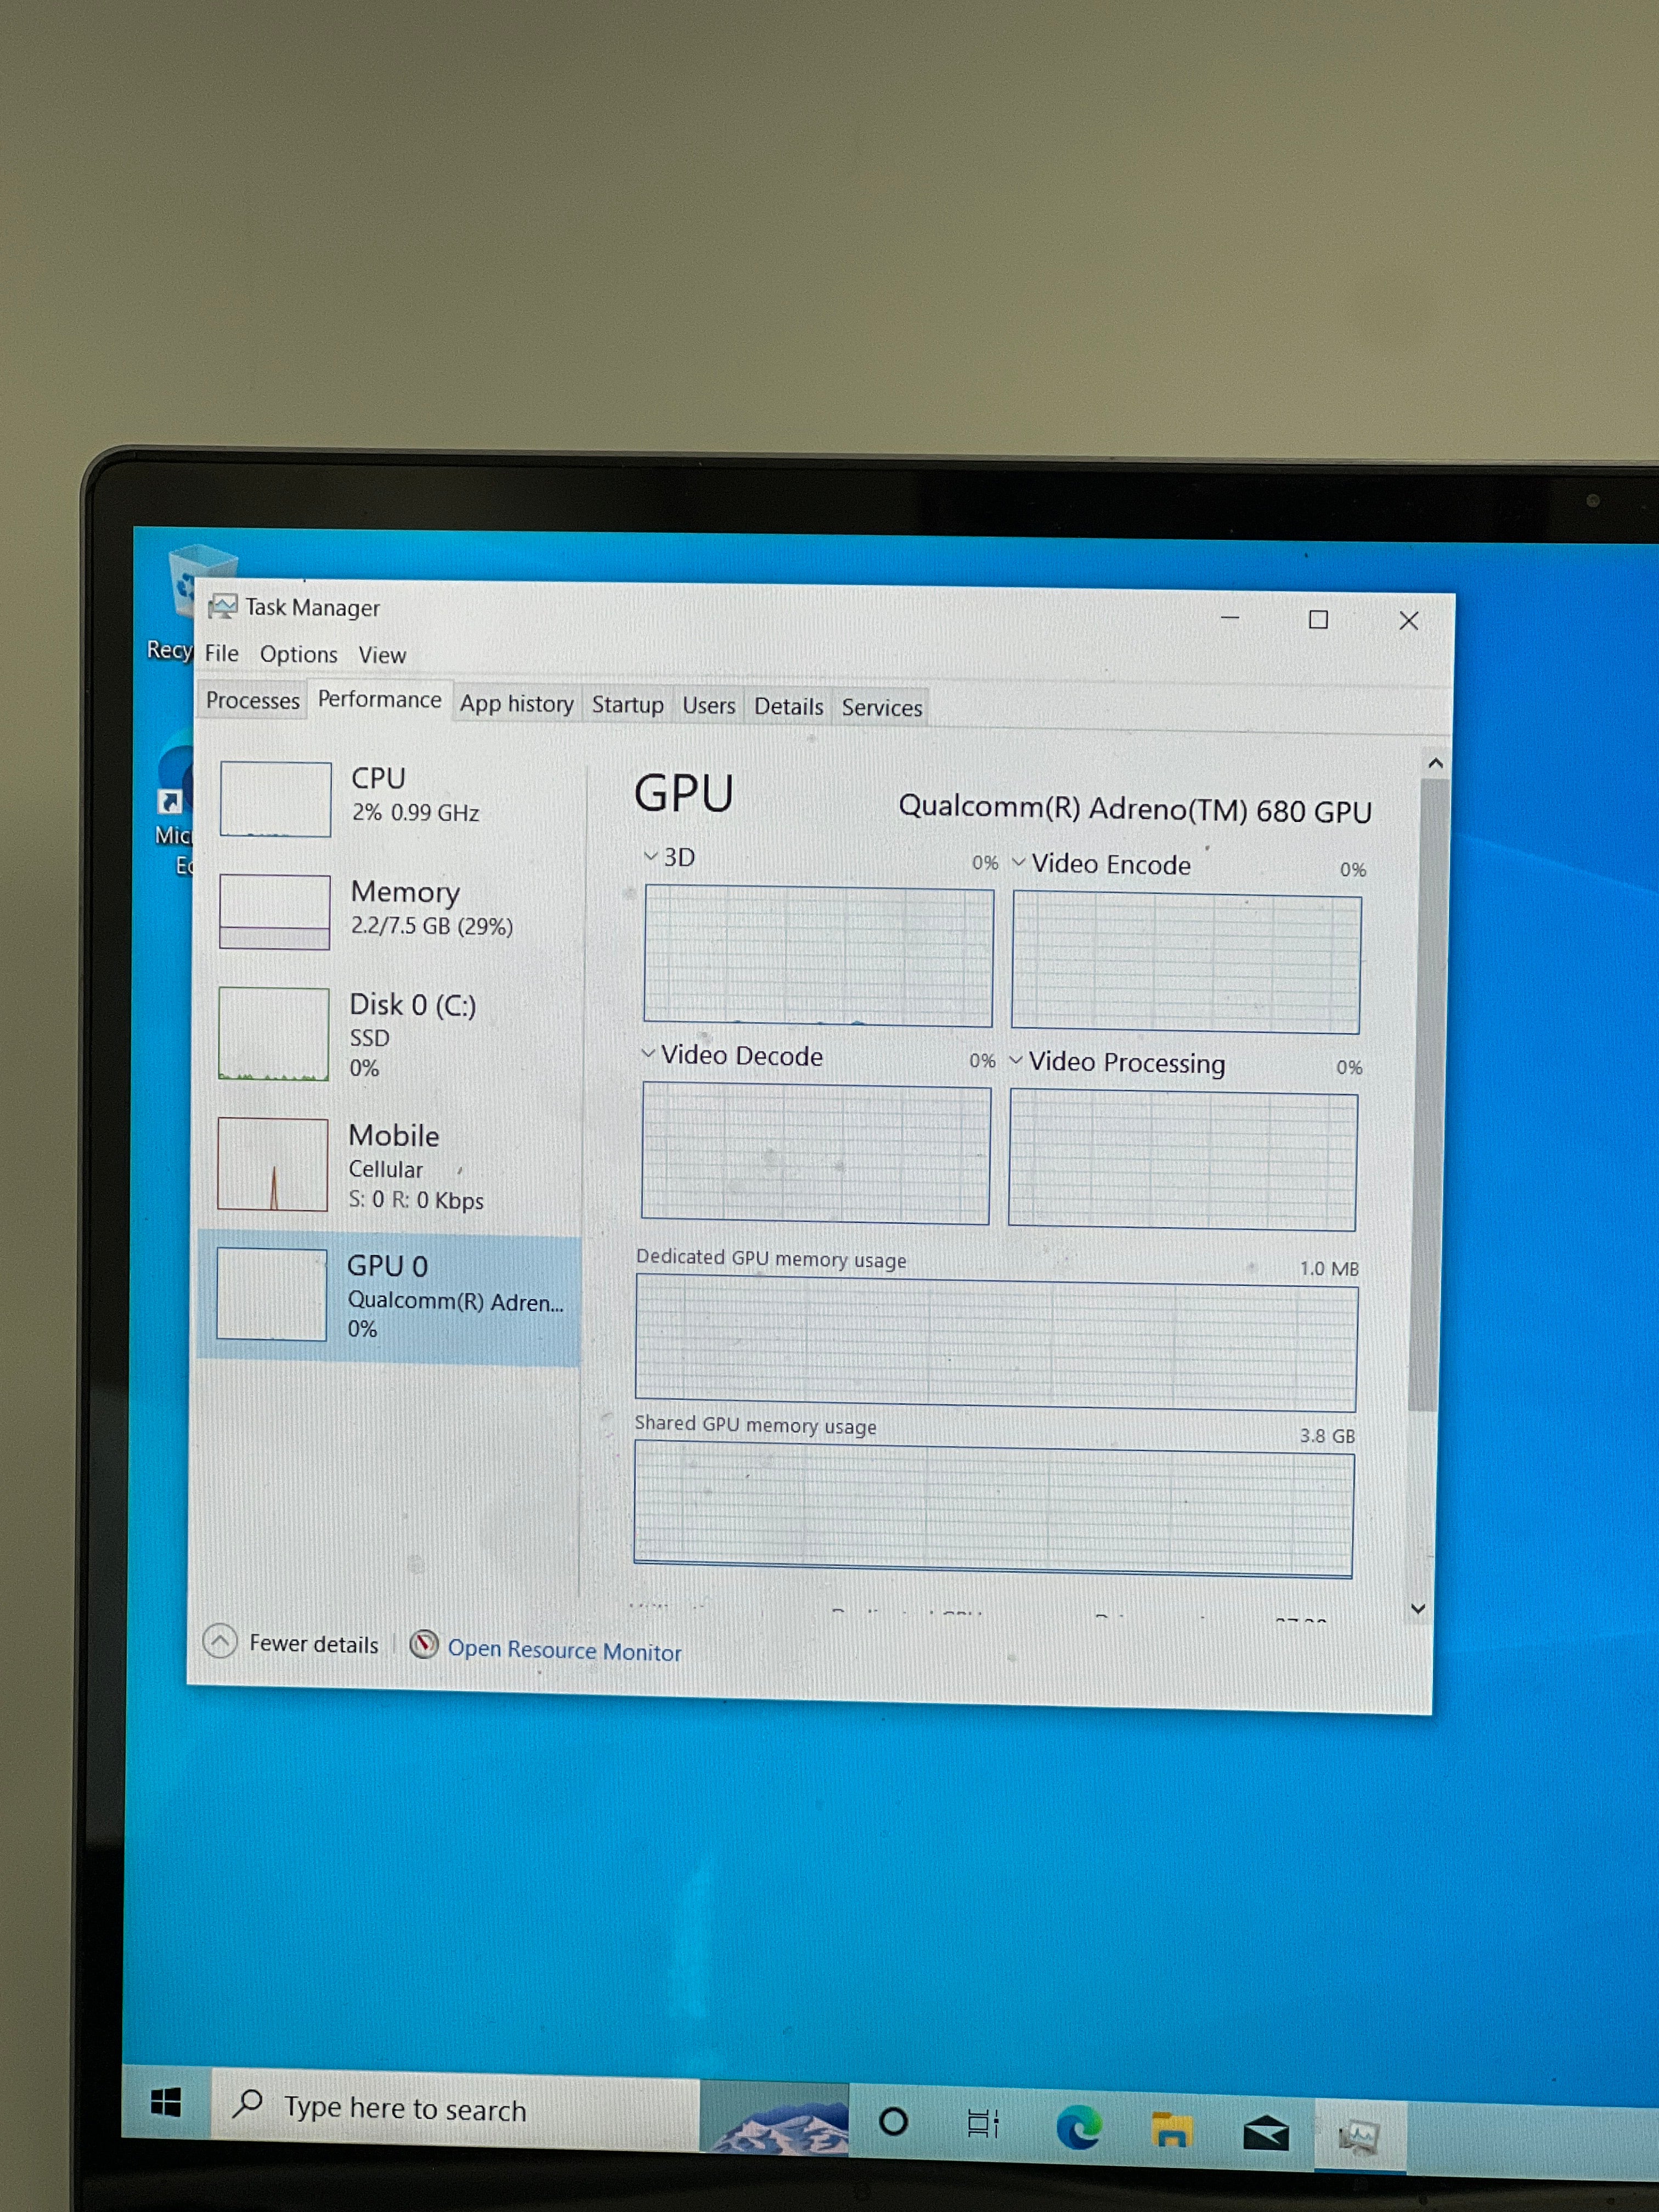Open the Video Decode graph dropdown
This screenshot has height=2212, width=1659.
pyautogui.click(x=648, y=1053)
